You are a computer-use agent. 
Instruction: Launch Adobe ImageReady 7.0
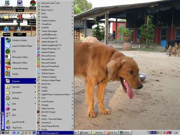coord(55,45)
